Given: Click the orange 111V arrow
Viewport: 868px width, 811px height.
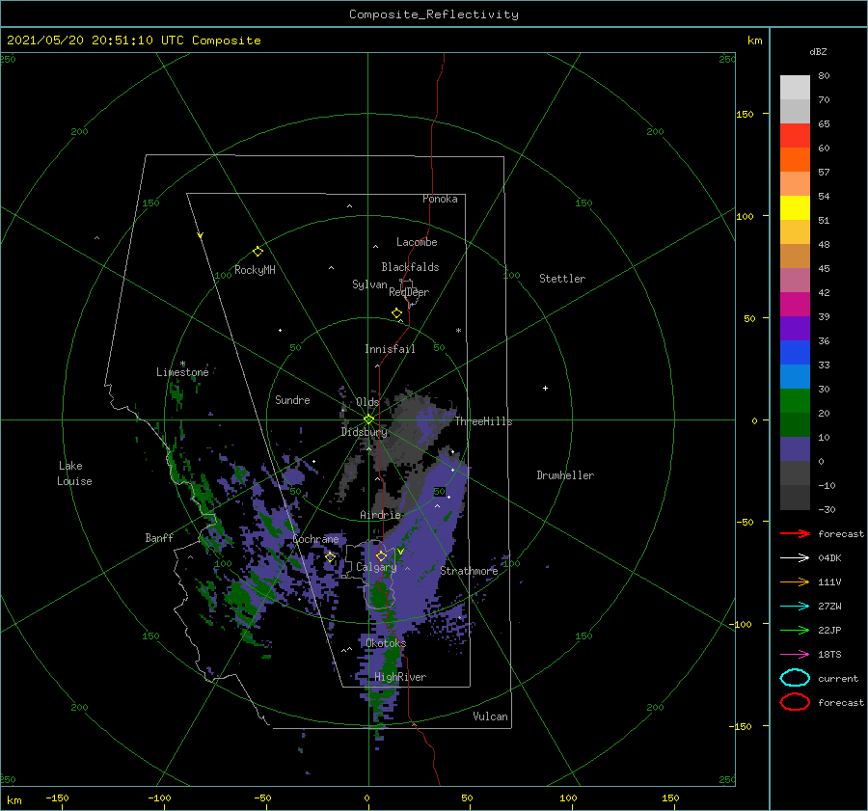Looking at the screenshot, I should 795,581.
